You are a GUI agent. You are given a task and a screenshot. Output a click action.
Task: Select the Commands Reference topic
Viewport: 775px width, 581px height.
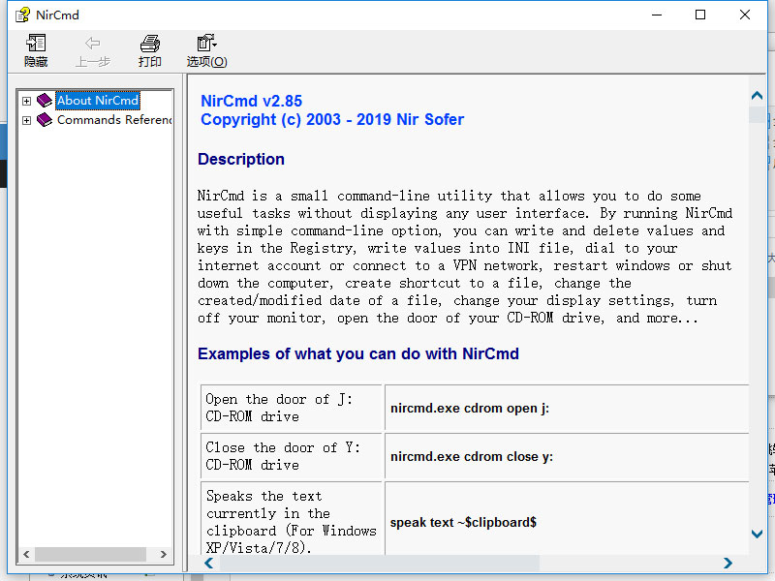click(113, 120)
